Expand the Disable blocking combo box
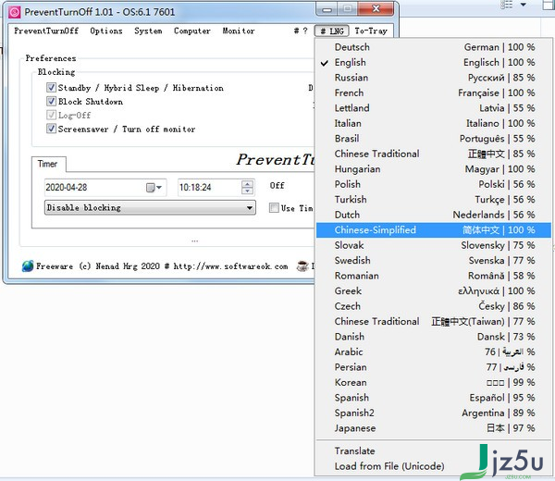 click(x=150, y=207)
